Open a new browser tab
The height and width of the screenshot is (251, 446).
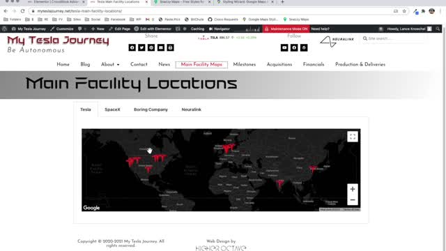[x=282, y=2]
